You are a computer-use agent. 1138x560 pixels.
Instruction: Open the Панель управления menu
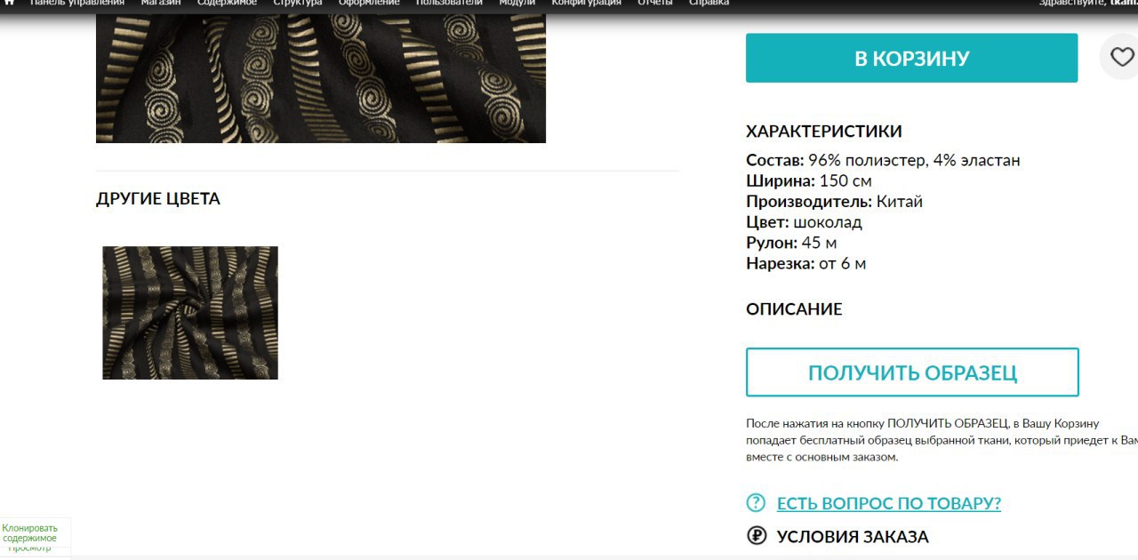tap(77, 4)
